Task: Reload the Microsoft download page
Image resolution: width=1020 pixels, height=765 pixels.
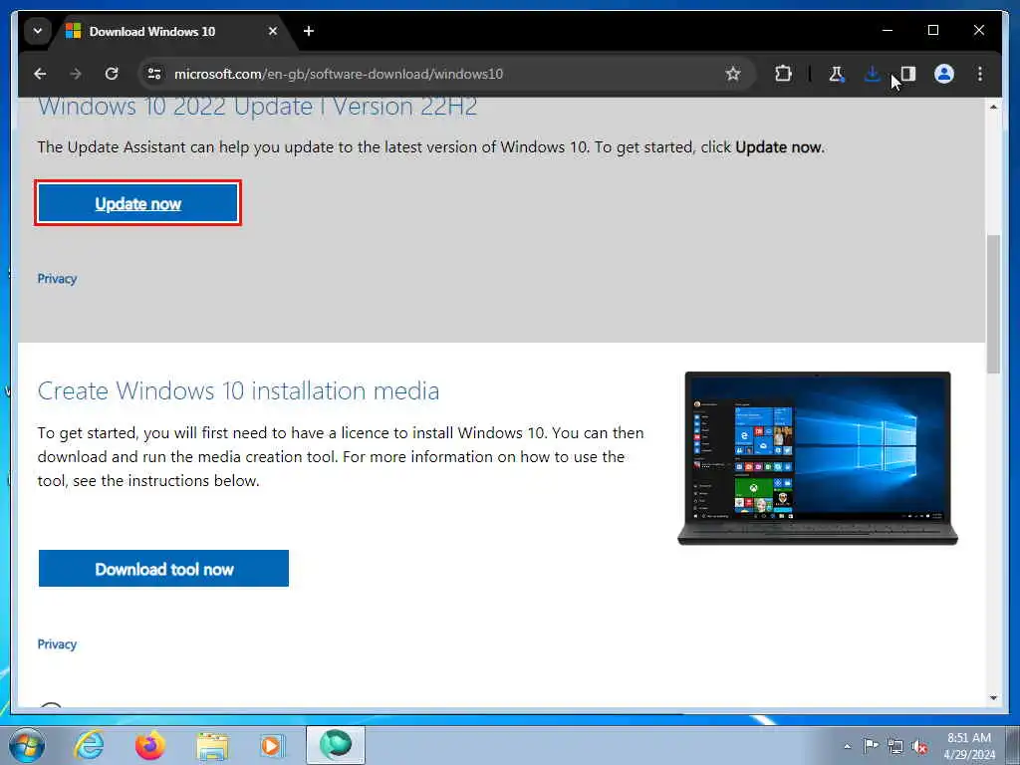Action: [x=112, y=74]
